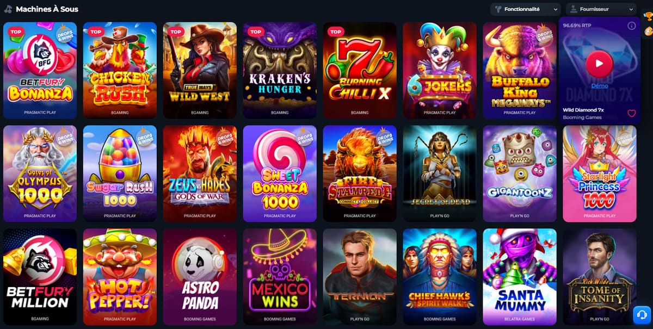This screenshot has height=329, width=653.
Task: Play the Wild Diamond 7x game
Action: (x=599, y=63)
